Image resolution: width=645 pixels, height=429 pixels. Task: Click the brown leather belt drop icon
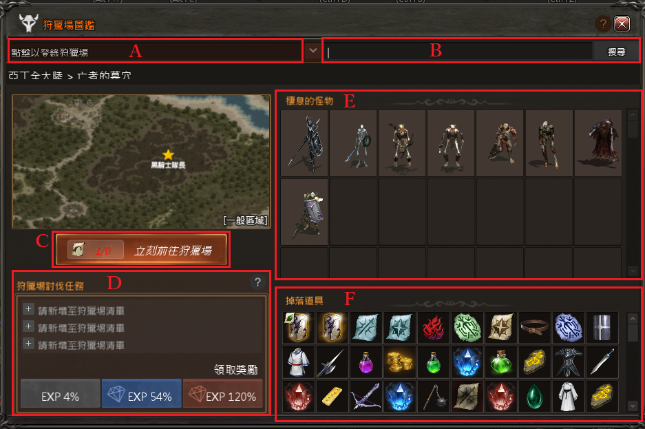(x=535, y=328)
